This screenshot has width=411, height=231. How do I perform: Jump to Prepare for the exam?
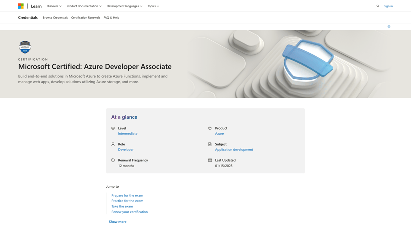127,196
